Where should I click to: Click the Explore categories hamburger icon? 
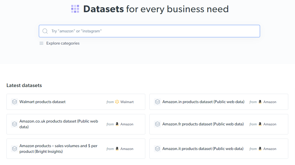(41, 43)
